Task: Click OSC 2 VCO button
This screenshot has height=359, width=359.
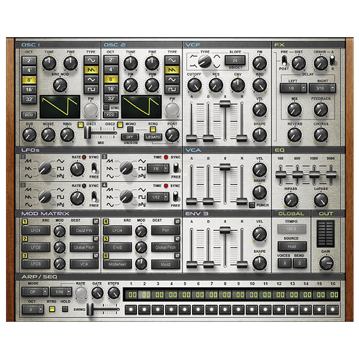Action: (x=111, y=114)
